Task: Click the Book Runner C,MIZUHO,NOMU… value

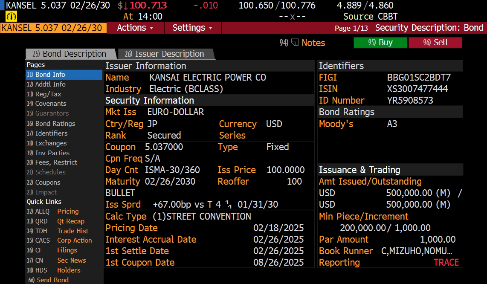Action: point(417,251)
